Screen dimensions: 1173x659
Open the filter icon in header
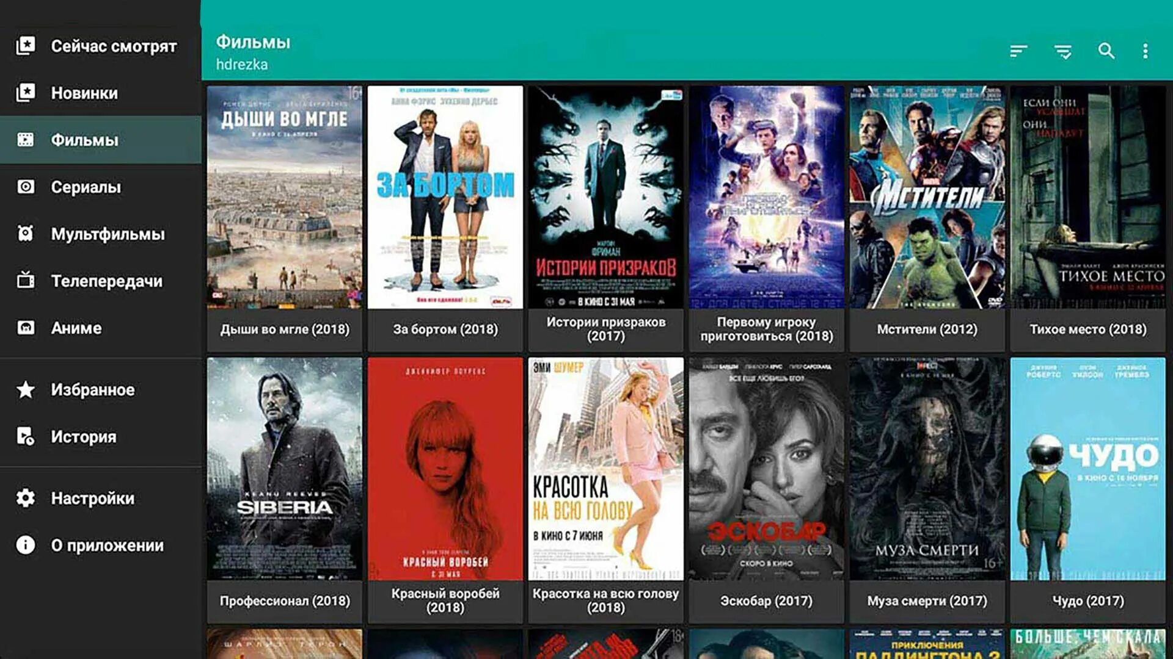point(1063,51)
